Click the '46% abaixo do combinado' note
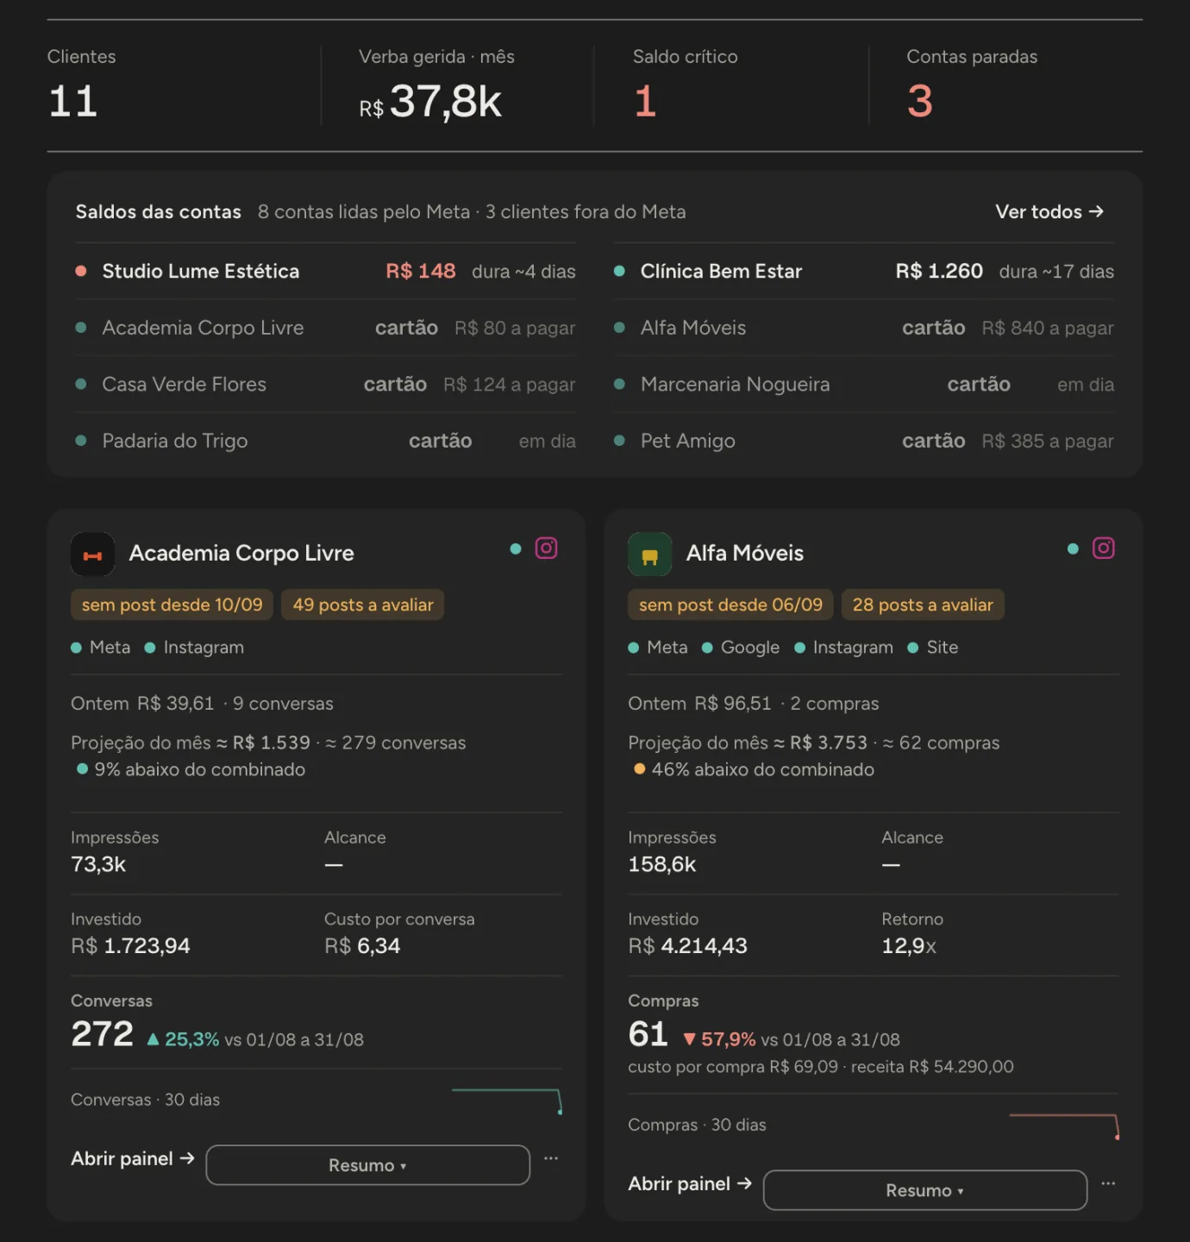This screenshot has height=1242, width=1190. [755, 769]
